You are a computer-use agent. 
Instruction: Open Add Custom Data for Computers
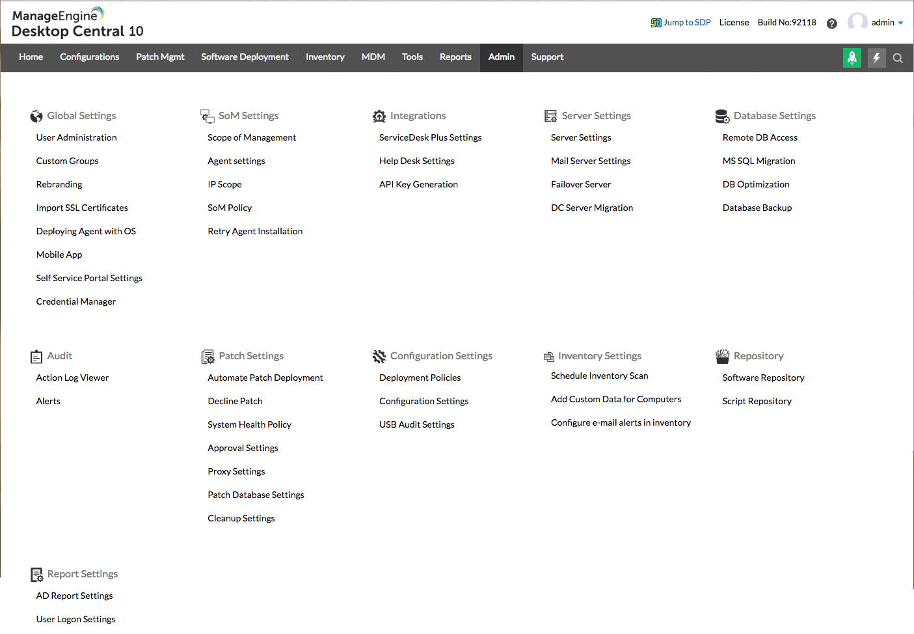tap(616, 400)
